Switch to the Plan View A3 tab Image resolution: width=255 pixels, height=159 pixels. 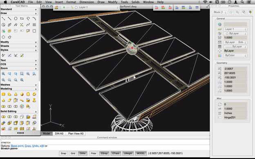pyautogui.click(x=76, y=134)
